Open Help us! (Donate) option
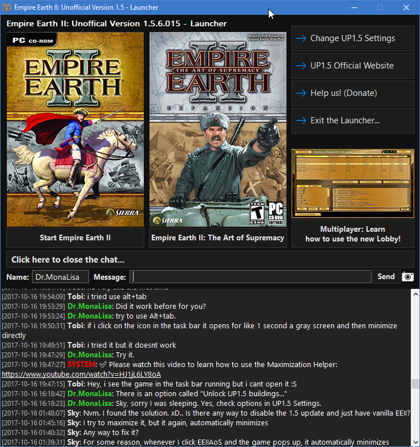This screenshot has height=447, width=420. [x=353, y=93]
